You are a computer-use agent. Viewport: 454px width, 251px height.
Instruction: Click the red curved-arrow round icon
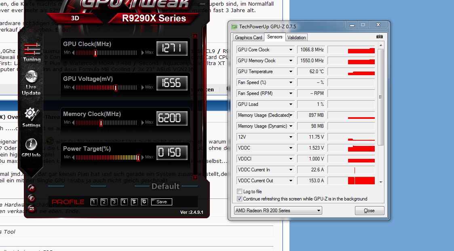point(32,188)
